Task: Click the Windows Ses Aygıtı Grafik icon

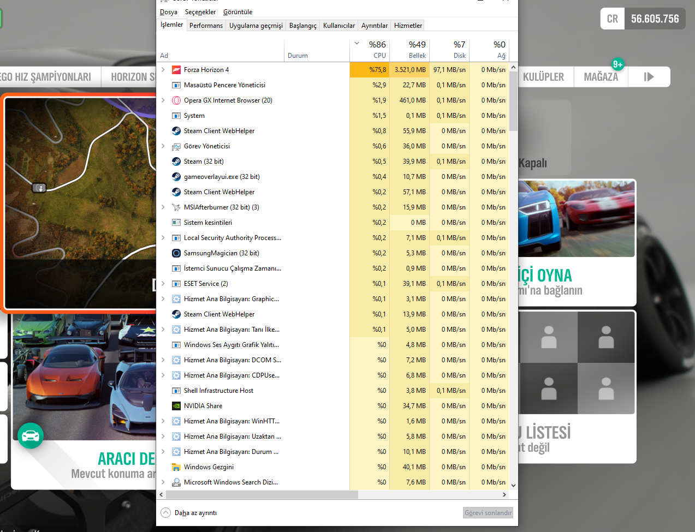Action: [176, 345]
